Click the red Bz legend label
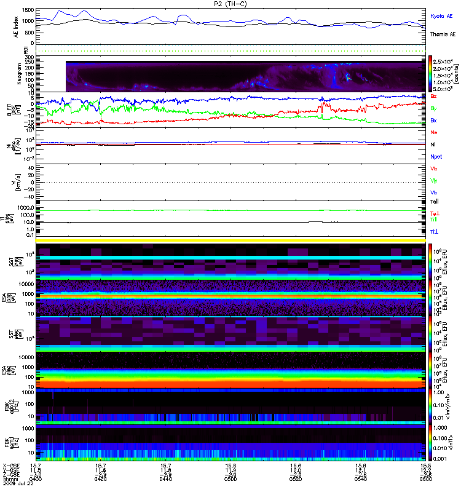 [433, 97]
